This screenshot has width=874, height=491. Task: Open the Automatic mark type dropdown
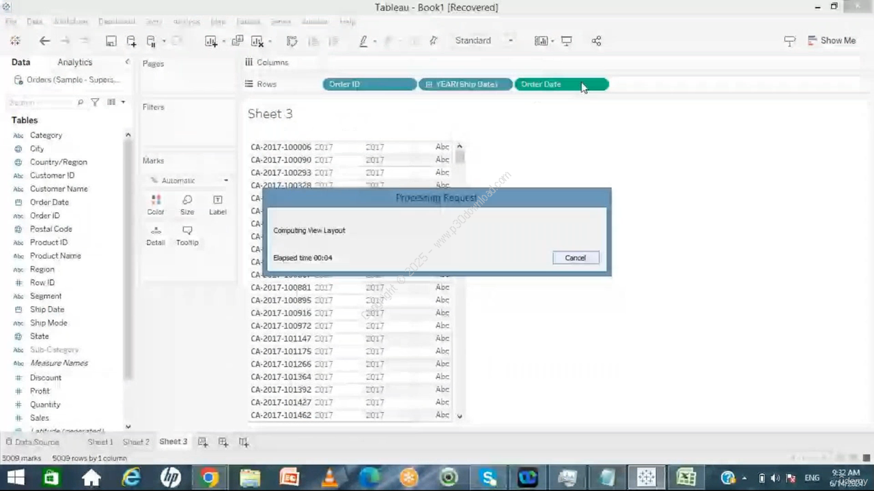pyautogui.click(x=188, y=181)
